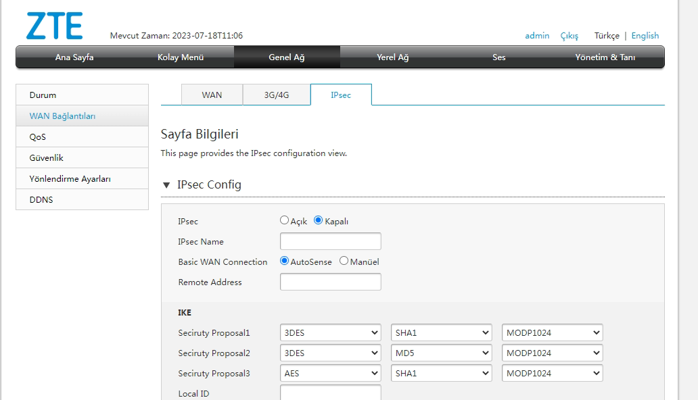The width and height of the screenshot is (698, 400).
Task: Open the MODP1024 dropdown for Proposal3
Action: point(552,372)
